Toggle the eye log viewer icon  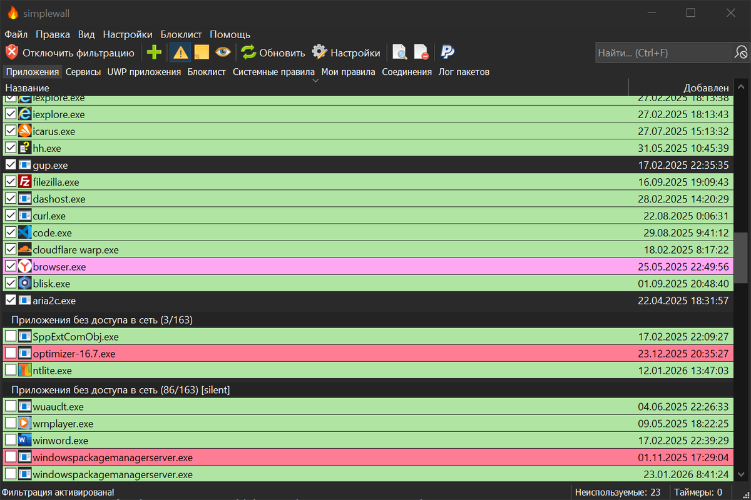click(x=222, y=52)
